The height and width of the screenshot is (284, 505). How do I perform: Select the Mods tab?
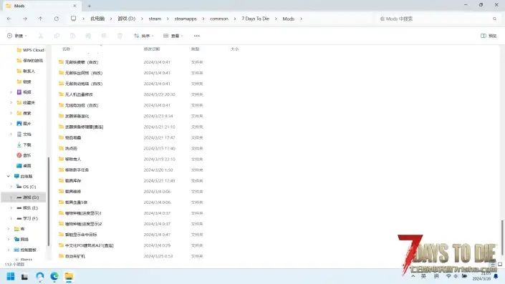tap(42, 6)
